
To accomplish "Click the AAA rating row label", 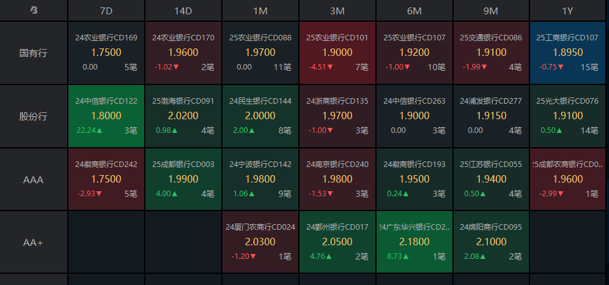I will [x=34, y=179].
